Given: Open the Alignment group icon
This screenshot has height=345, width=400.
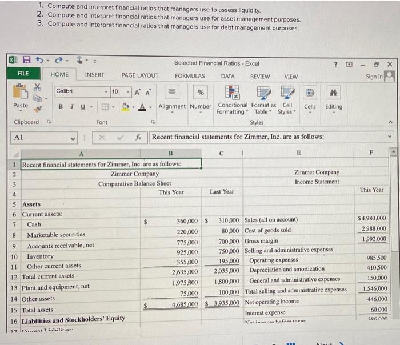Looking at the screenshot, I should (172, 91).
